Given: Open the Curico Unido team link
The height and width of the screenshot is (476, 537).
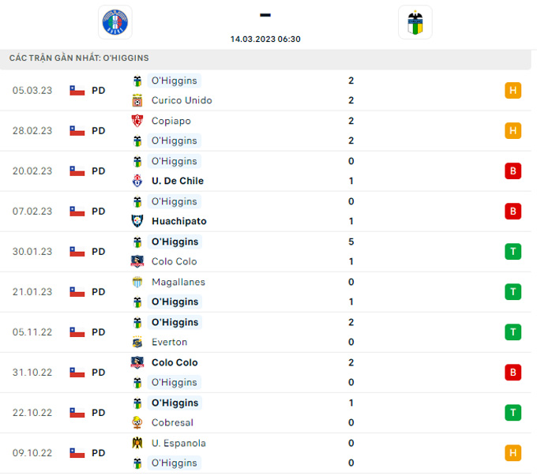Looking at the screenshot, I should 182,100.
